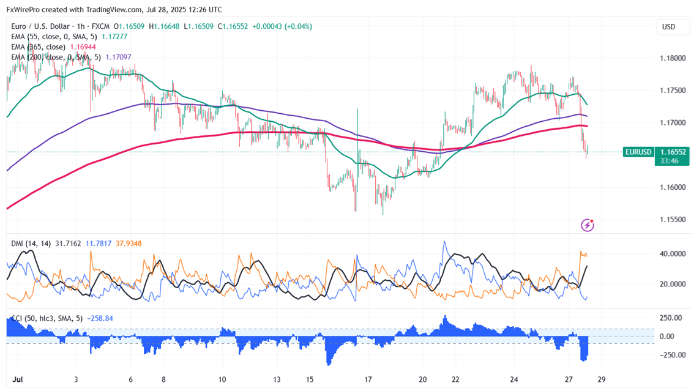Viewport: 691px width, 388px height.
Task: Click the 20.0000 DMI axis label
Action: click(673, 284)
